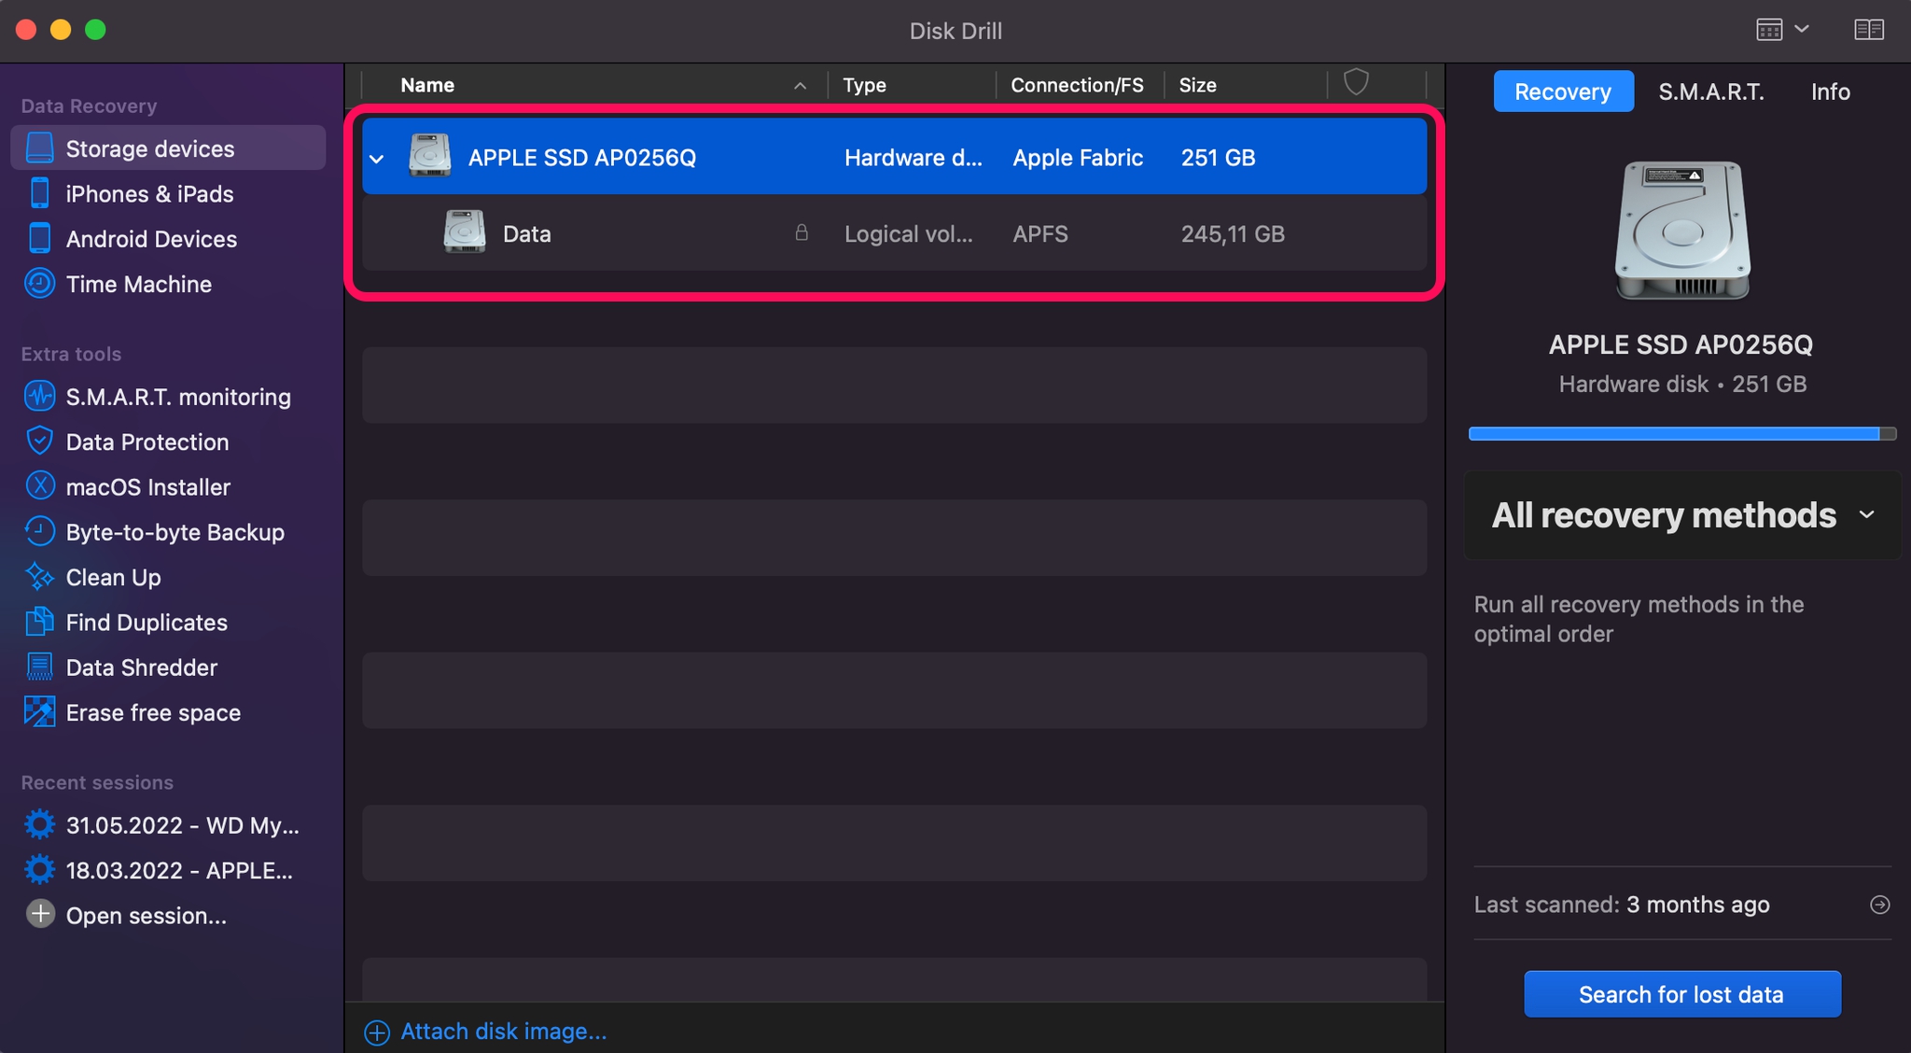This screenshot has height=1053, width=1911.
Task: Click the 245,11 GB size cell
Action: (1233, 233)
